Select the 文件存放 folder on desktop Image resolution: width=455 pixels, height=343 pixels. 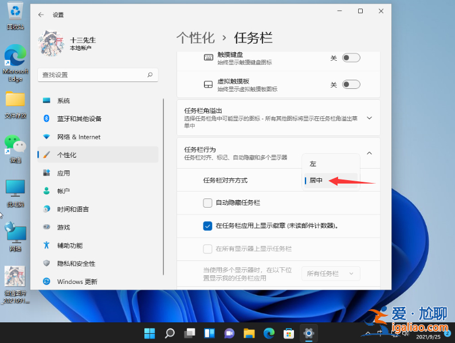[15, 105]
